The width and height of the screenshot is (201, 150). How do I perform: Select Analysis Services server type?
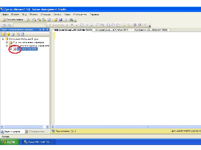coord(8,34)
